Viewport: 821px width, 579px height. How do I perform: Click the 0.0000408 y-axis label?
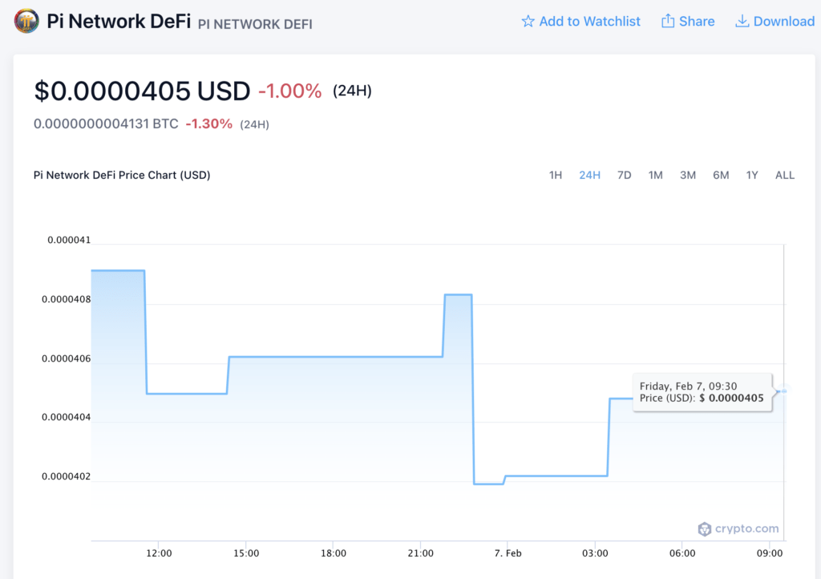67,299
